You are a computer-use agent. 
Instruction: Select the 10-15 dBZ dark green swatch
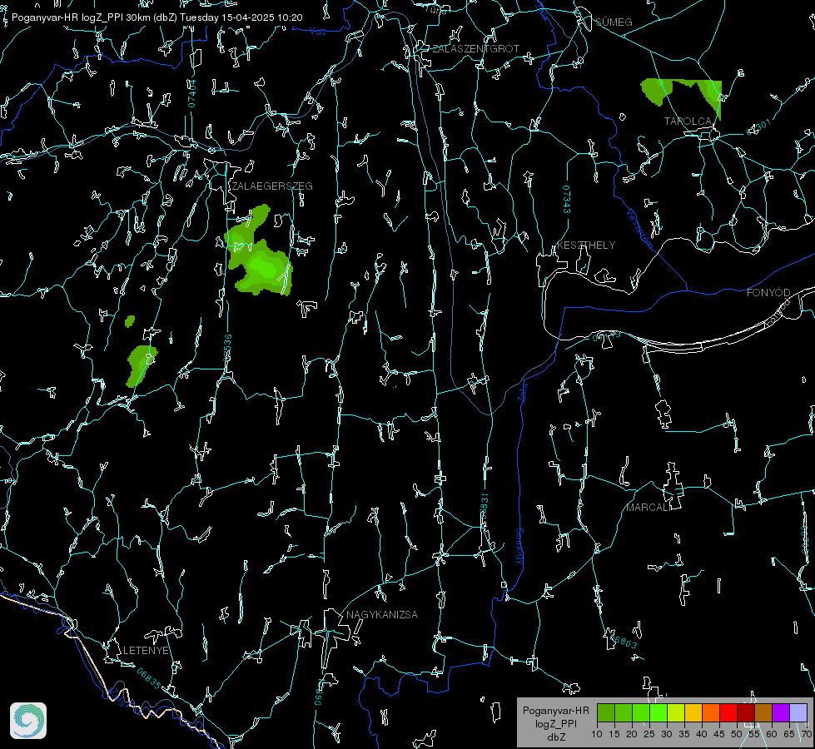click(x=606, y=712)
